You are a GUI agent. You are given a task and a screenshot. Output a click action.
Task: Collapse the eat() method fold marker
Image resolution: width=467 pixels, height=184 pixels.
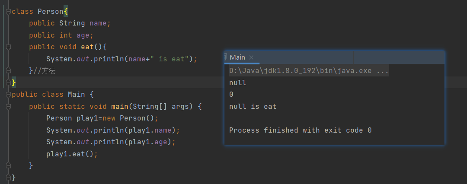(x=8, y=47)
